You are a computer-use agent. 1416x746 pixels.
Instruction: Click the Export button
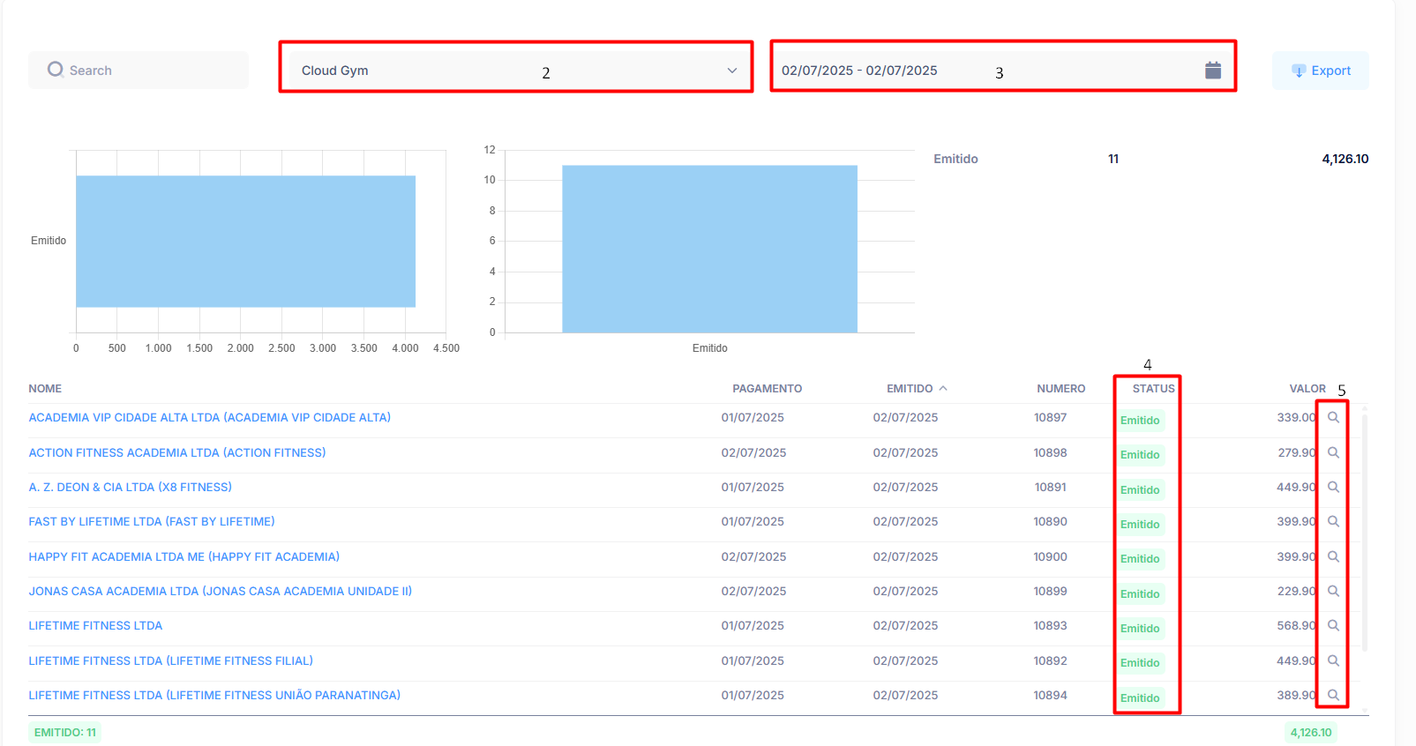tap(1321, 71)
